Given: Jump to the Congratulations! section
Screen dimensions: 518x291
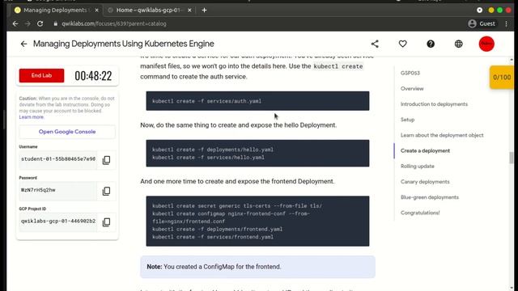Looking at the screenshot, I should click(420, 213).
